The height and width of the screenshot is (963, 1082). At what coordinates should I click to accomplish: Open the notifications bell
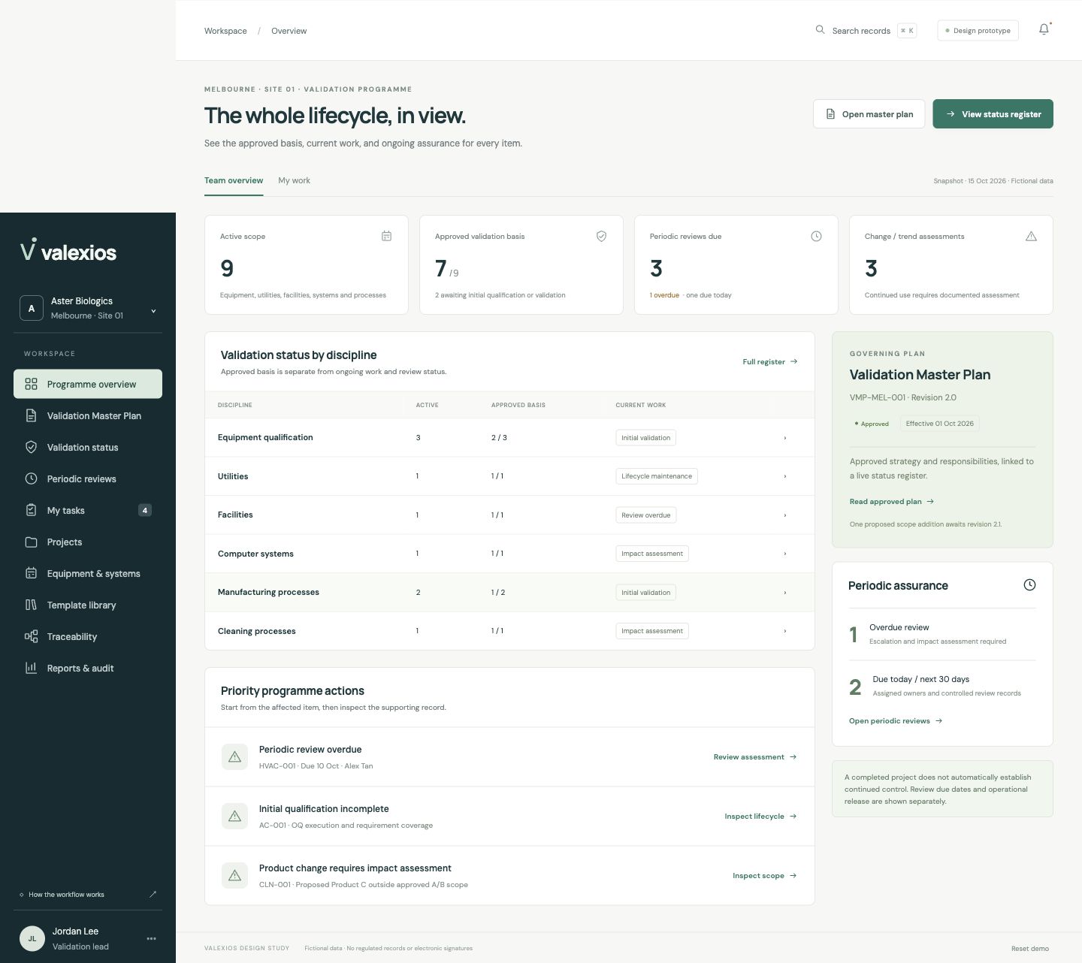pos(1044,30)
